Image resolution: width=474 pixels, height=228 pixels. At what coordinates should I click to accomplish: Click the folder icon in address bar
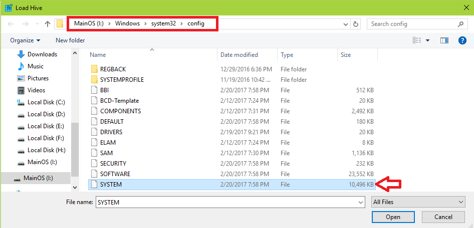pos(60,24)
